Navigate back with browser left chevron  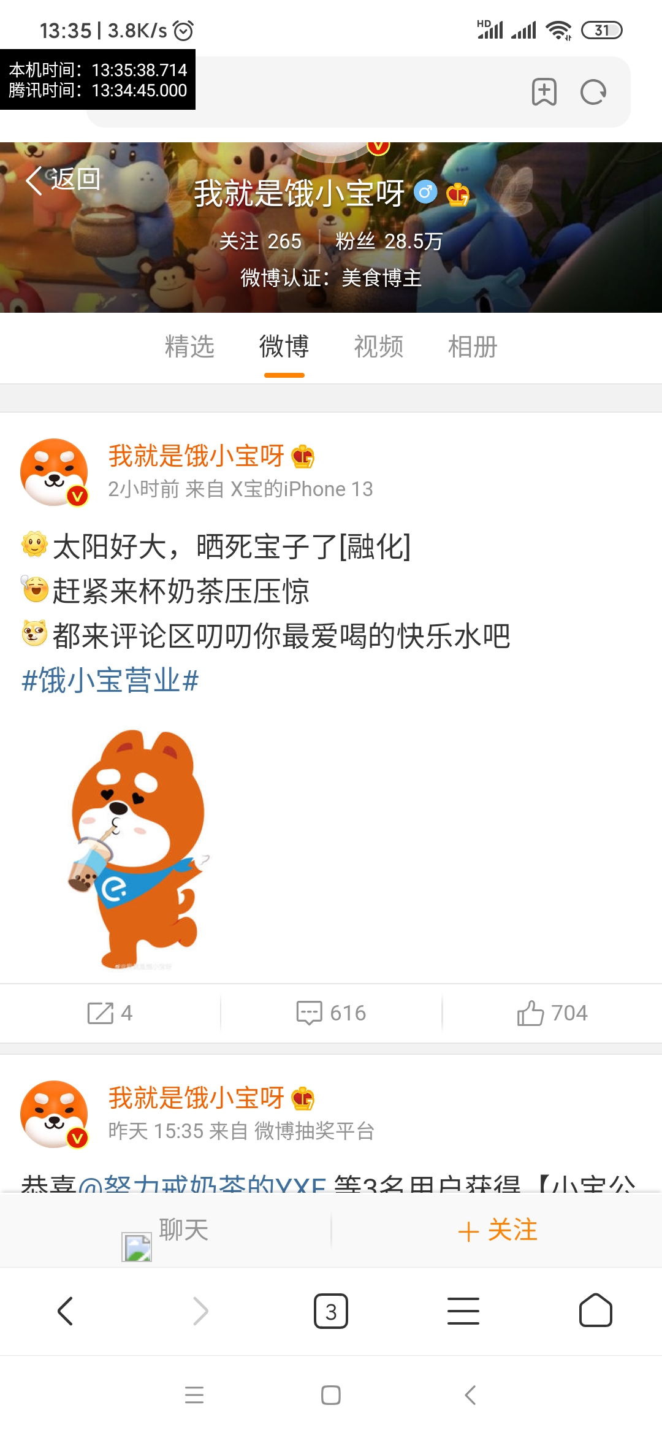65,1311
